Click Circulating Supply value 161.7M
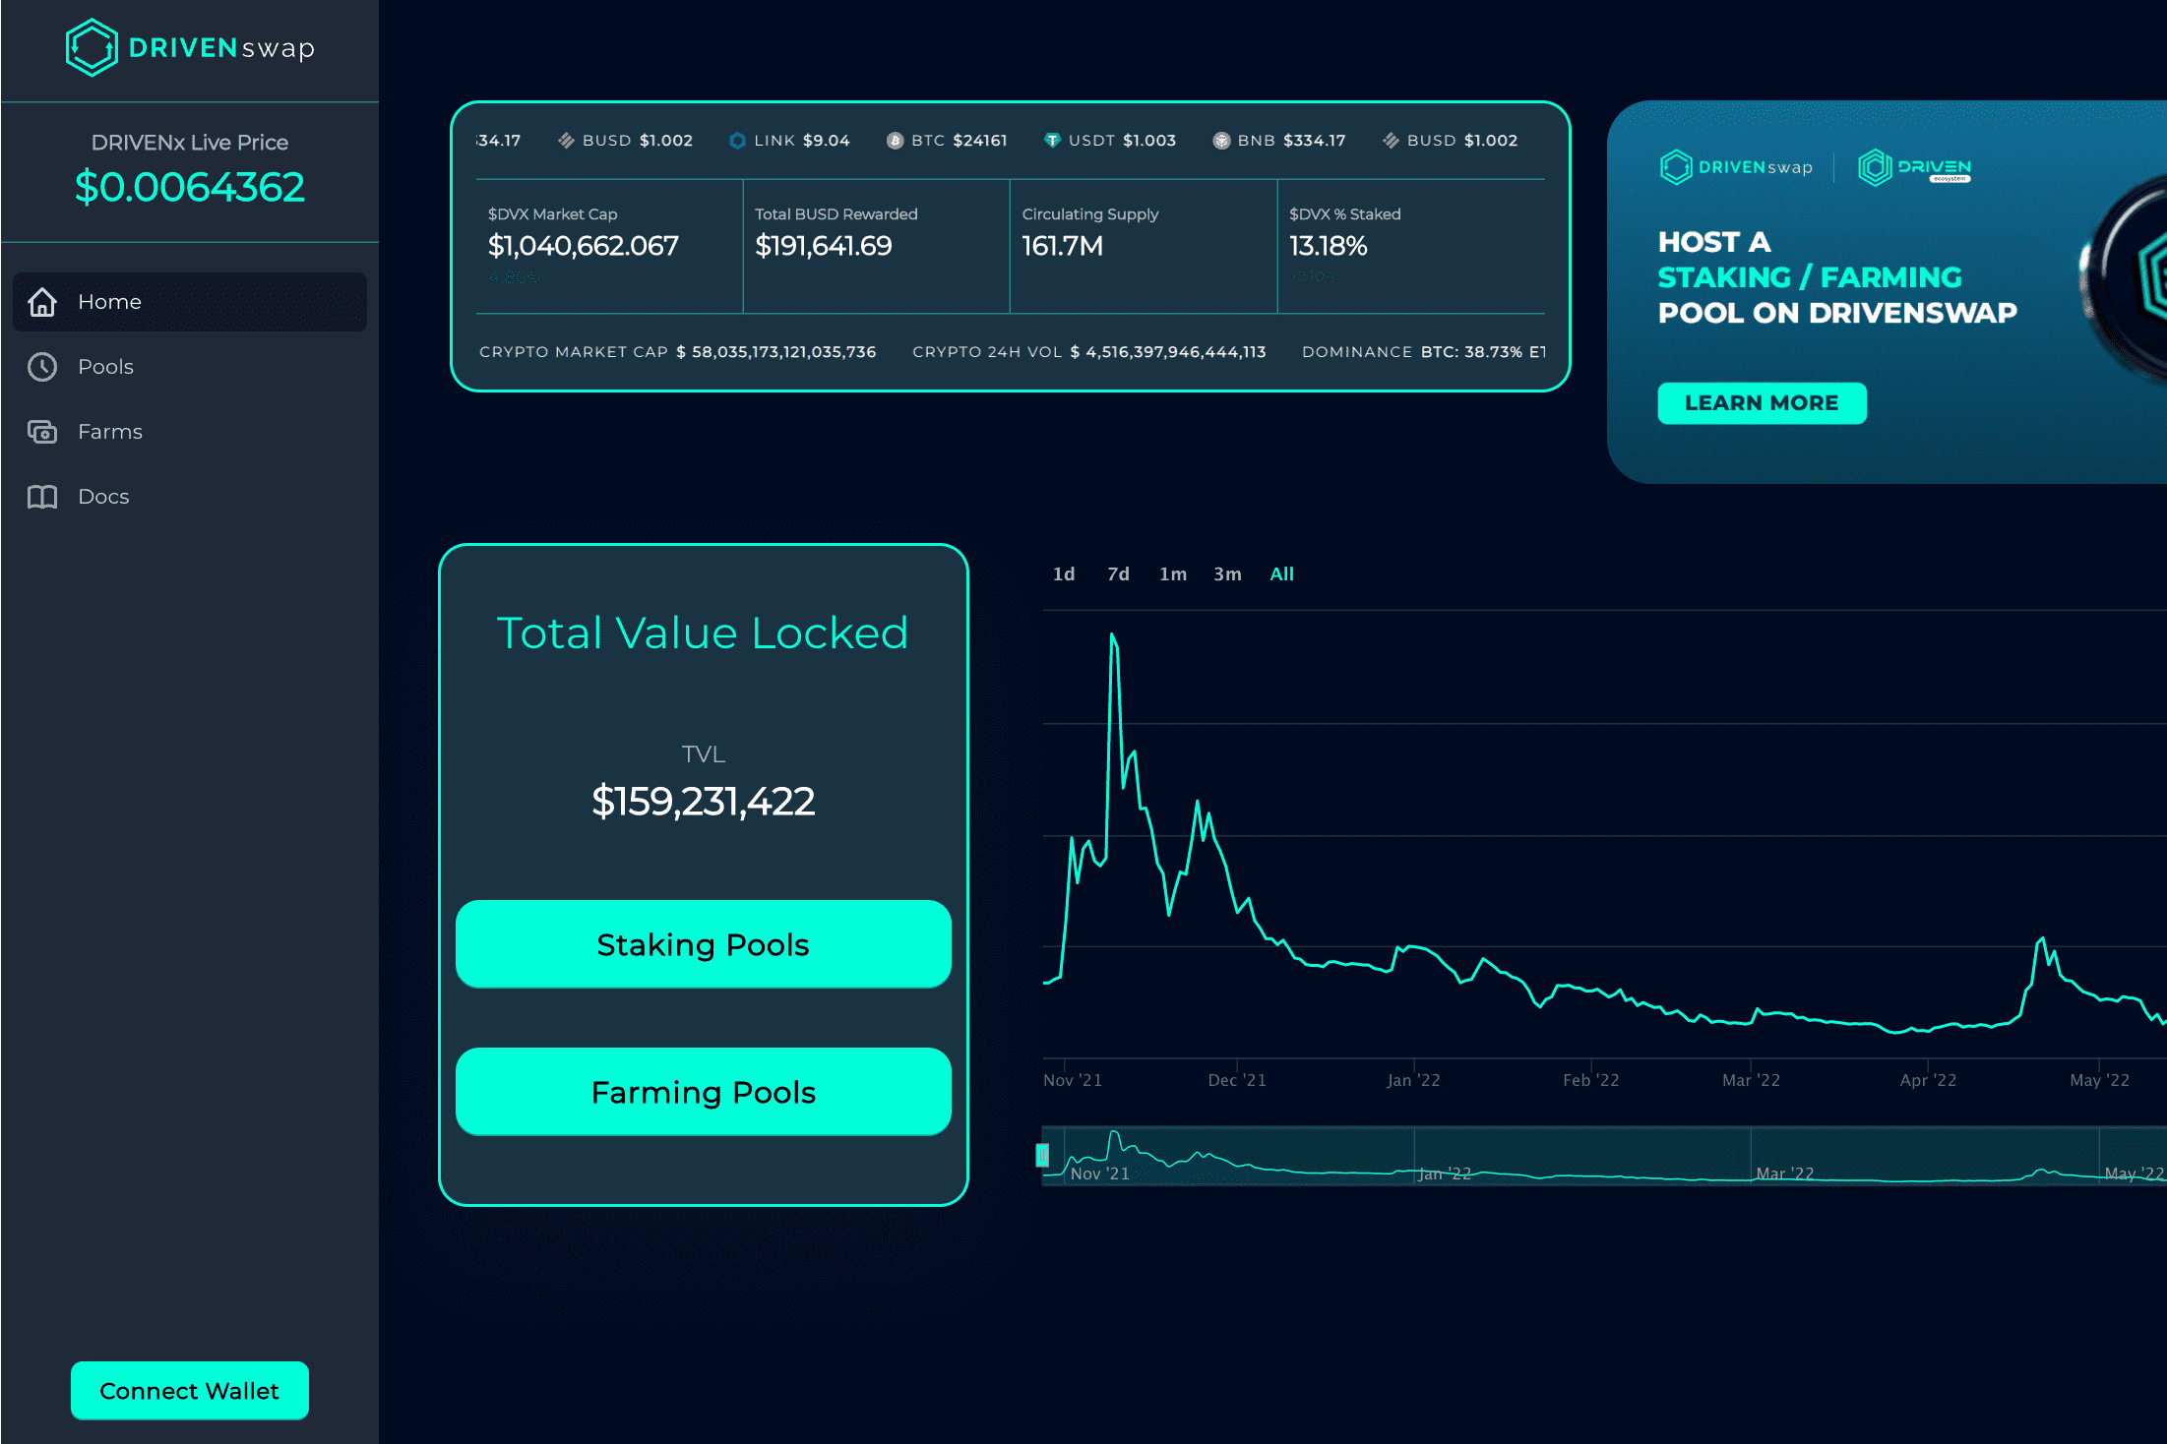Screen dimensions: 2167x1444 click(1063, 246)
